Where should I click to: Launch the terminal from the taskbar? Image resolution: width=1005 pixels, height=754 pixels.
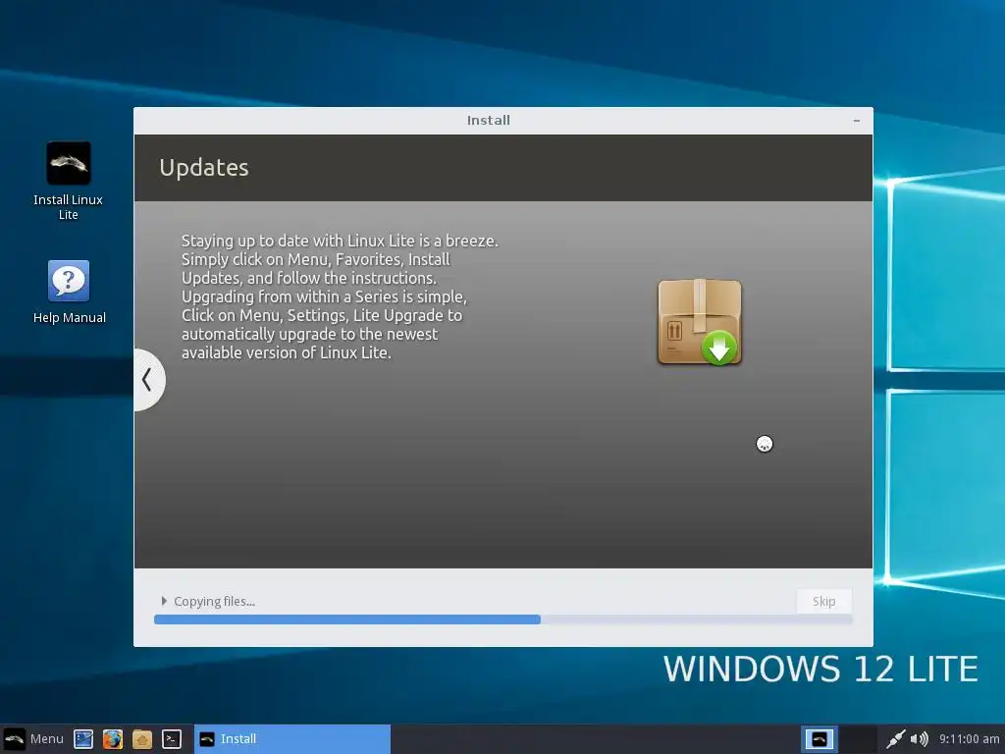point(171,739)
